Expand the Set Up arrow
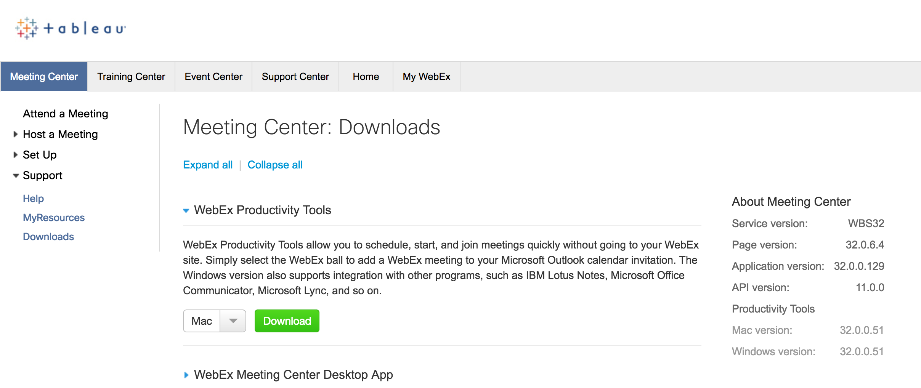921x388 pixels. pos(16,155)
